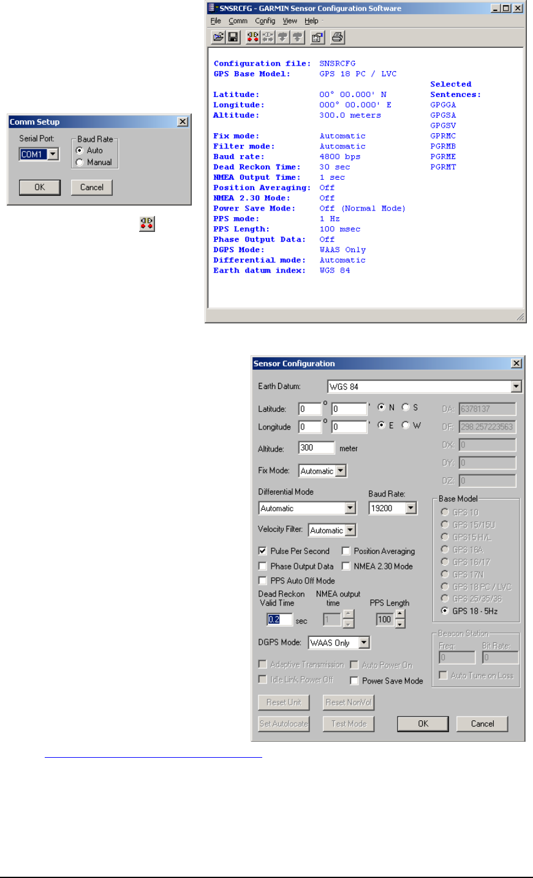Click the PPS Length value field
This screenshot has width=533, height=878.
click(385, 619)
